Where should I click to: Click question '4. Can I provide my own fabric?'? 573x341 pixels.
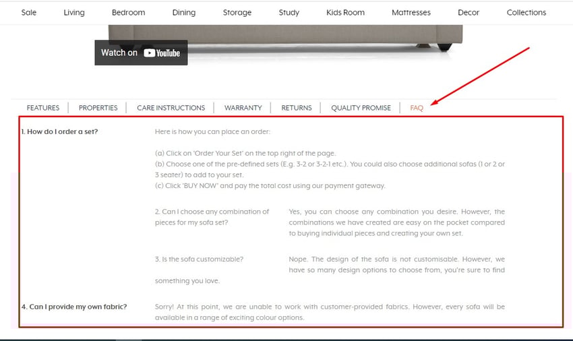point(74,307)
